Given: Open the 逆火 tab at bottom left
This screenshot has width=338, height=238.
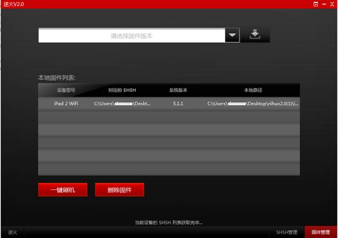Looking at the screenshot, I should (12, 232).
